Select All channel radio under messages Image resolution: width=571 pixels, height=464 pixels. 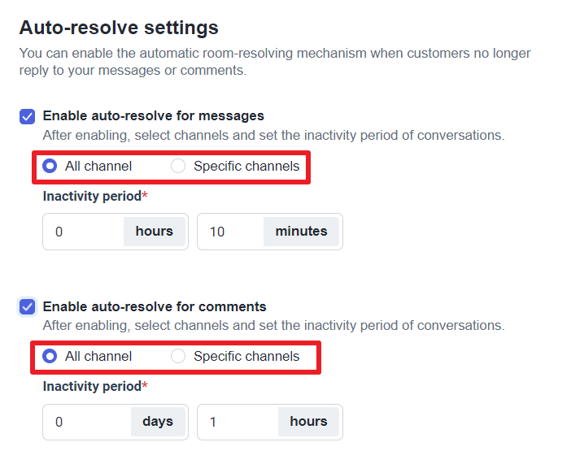tap(50, 167)
